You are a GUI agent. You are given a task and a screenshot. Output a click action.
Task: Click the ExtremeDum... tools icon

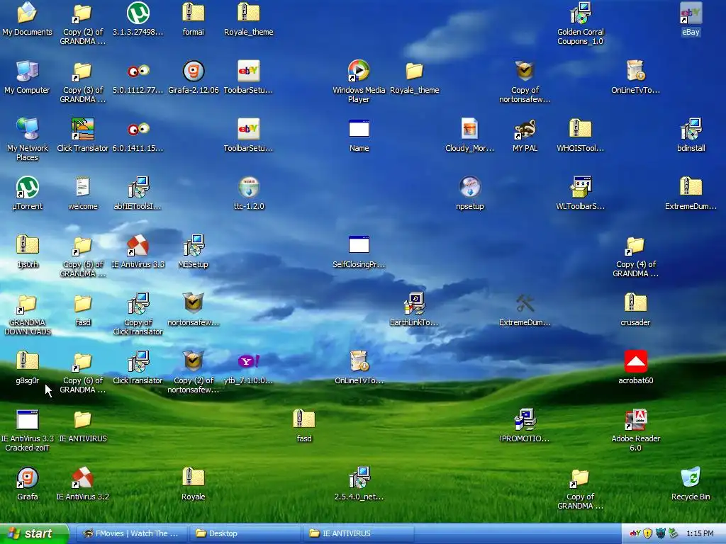[x=525, y=303]
